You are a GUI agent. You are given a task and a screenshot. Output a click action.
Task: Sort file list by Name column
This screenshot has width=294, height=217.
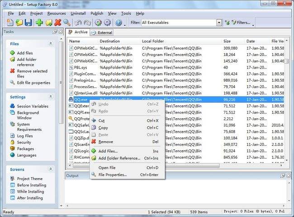coord(83,41)
